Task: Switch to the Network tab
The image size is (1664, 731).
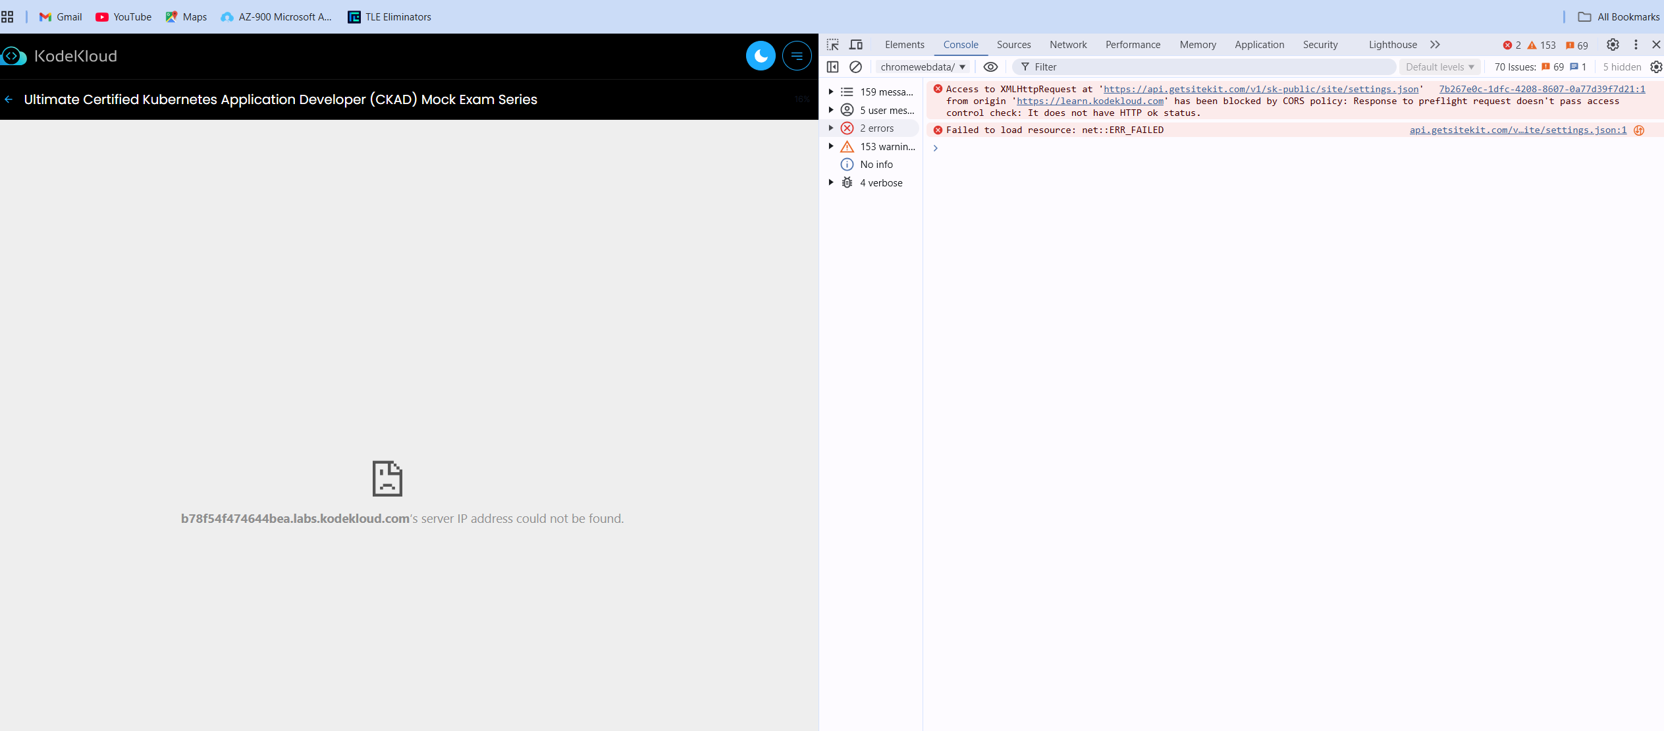Action: click(1068, 45)
